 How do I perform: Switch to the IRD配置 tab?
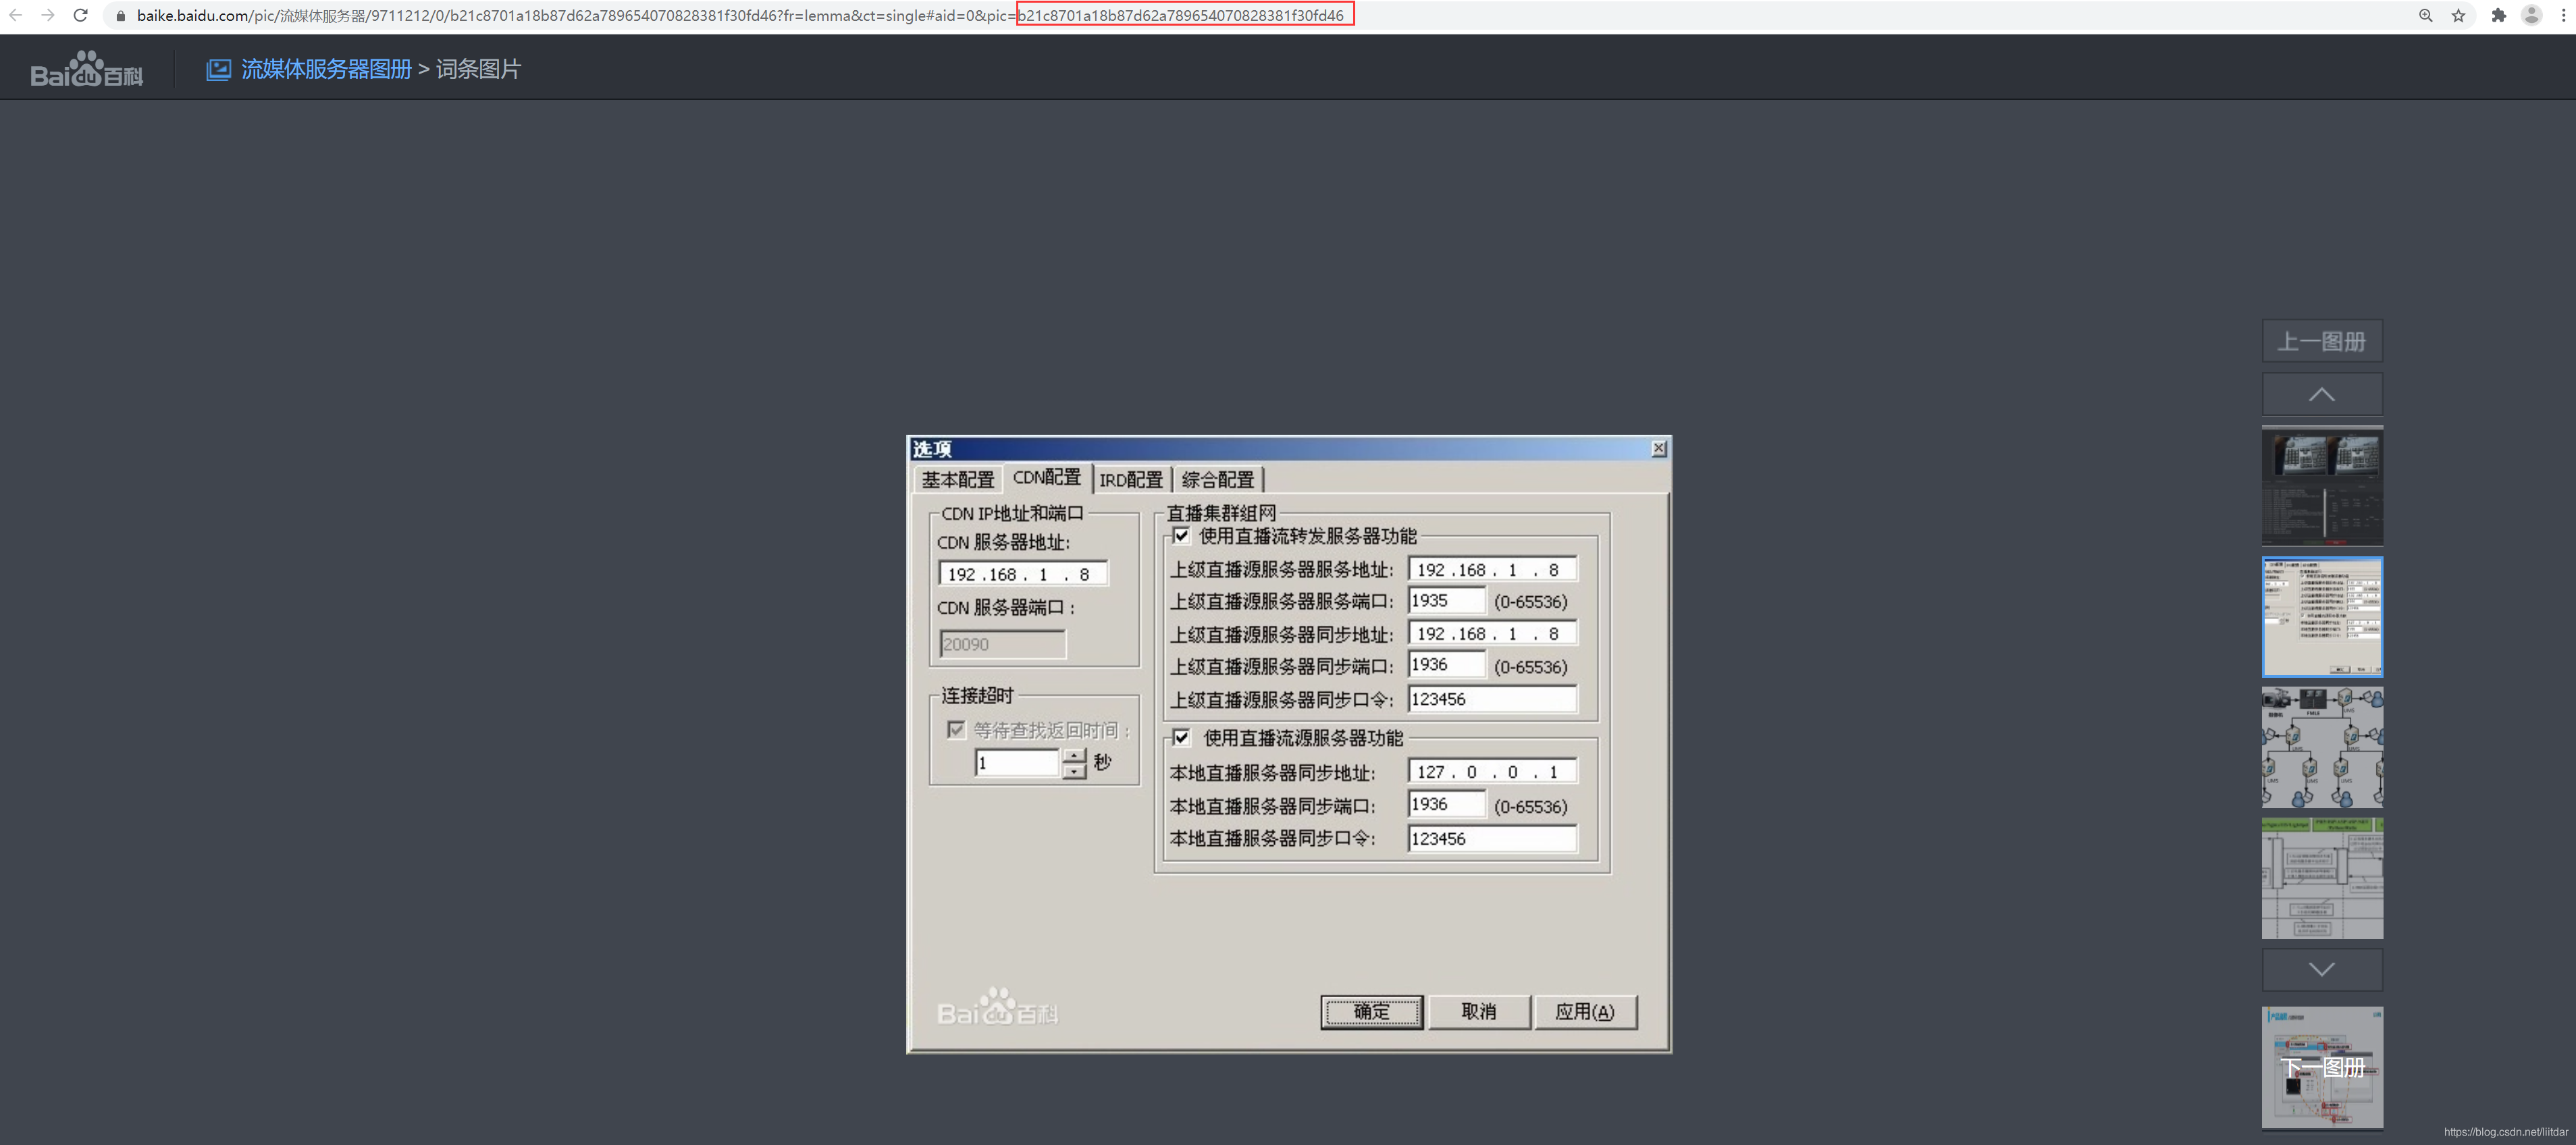click(x=1131, y=480)
